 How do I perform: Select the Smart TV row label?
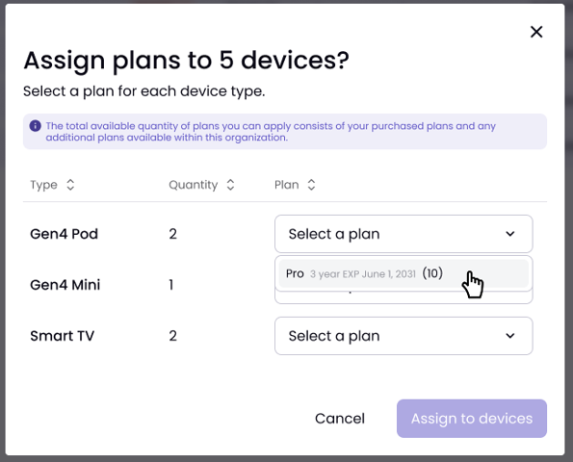point(63,336)
